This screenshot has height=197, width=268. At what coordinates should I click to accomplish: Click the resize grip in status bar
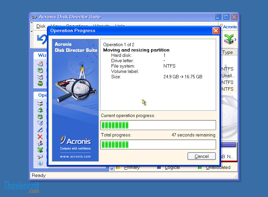[236, 177]
